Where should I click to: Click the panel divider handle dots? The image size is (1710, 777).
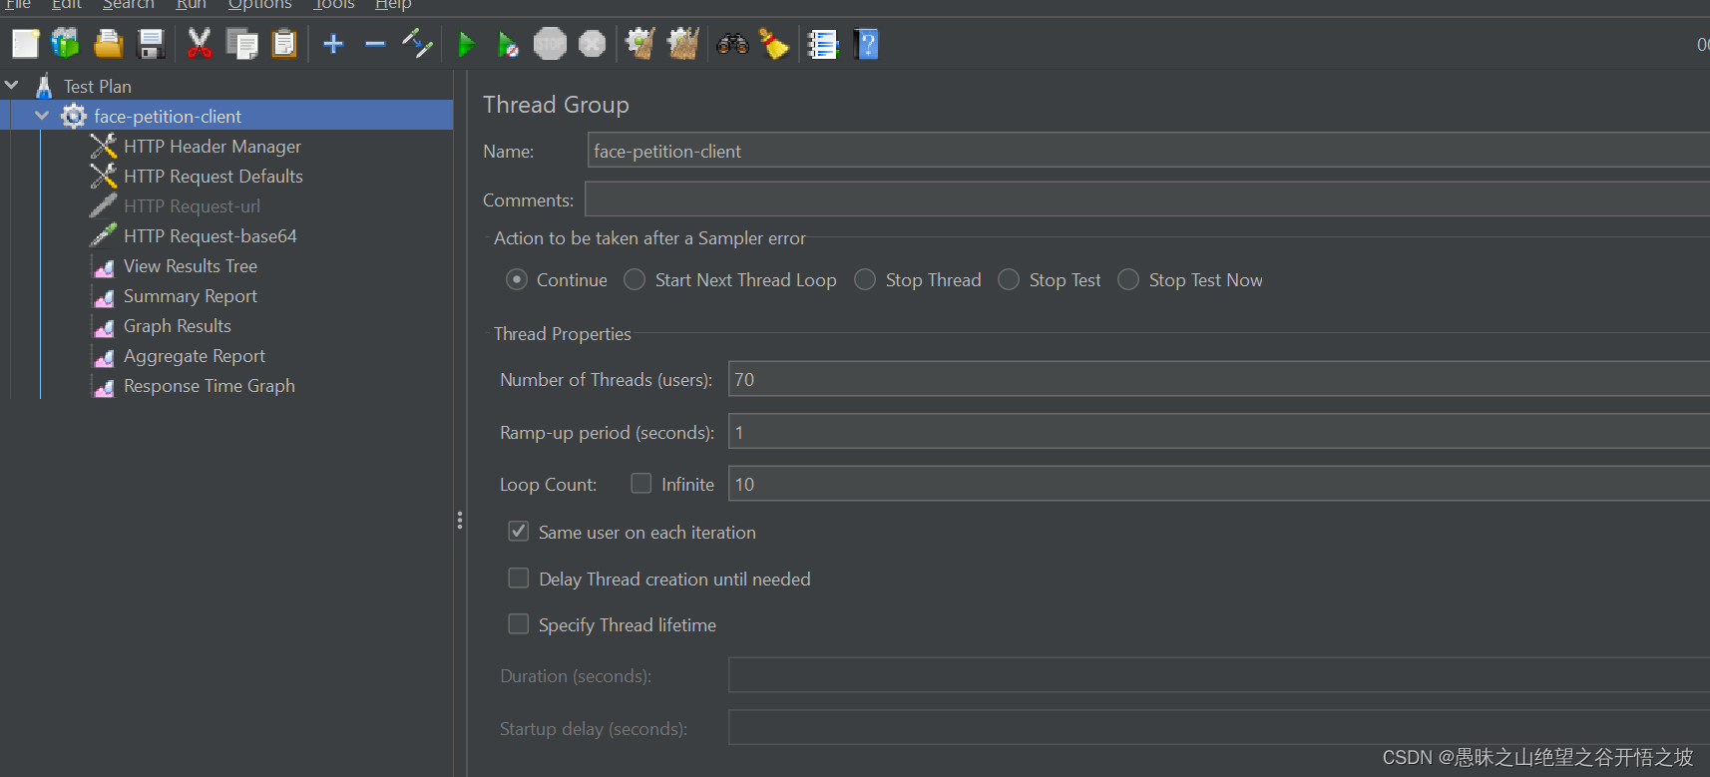(460, 520)
